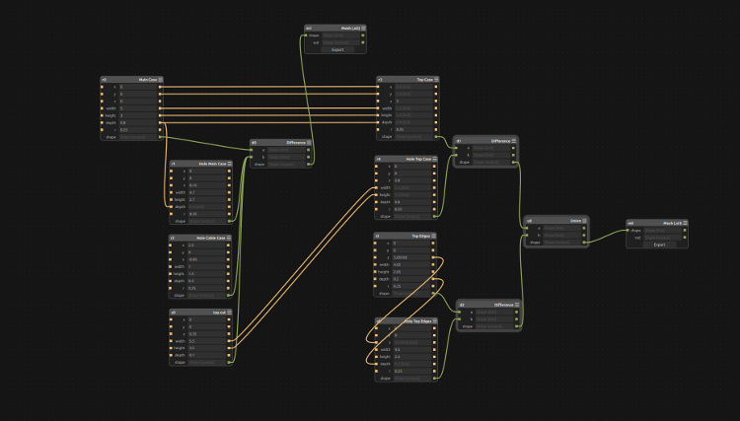Edit the z field of Hole Main Case
740x421 pixels.
click(207, 185)
